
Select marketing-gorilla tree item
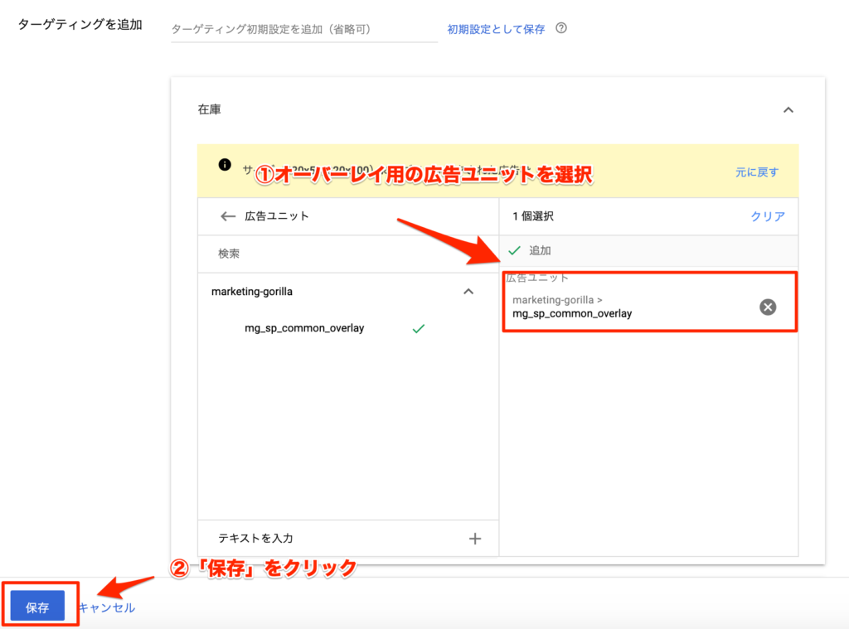(252, 292)
